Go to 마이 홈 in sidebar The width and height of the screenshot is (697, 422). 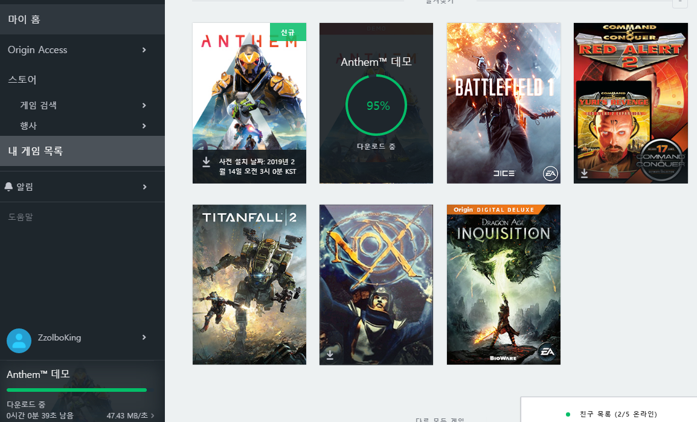click(x=24, y=20)
